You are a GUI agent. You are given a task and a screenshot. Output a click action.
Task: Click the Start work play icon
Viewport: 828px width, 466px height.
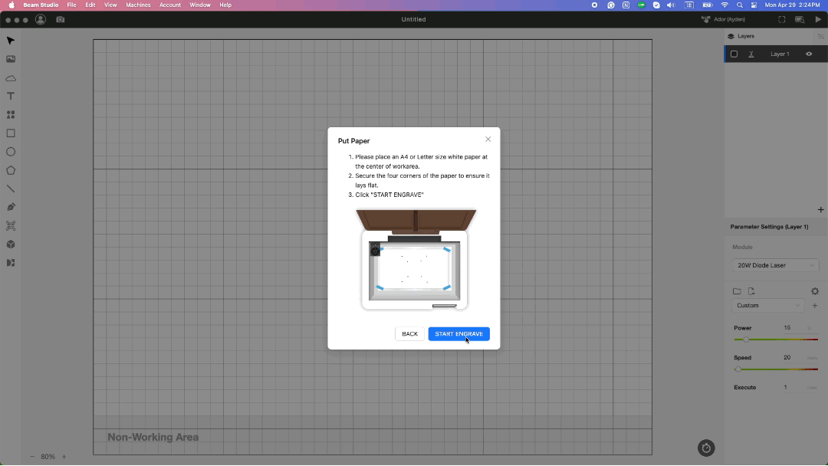click(819, 19)
